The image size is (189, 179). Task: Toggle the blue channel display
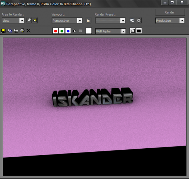tap(68, 31)
